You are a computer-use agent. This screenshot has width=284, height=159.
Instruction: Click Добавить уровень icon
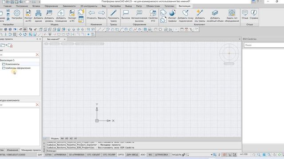[x=49, y=13]
